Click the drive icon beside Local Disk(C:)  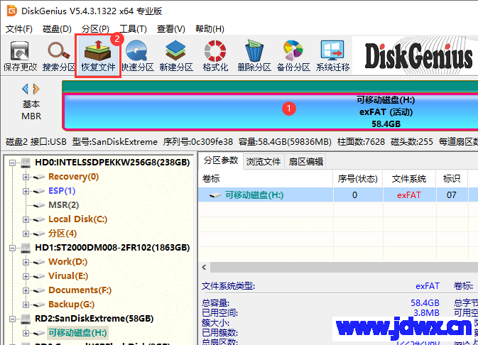[x=39, y=220]
